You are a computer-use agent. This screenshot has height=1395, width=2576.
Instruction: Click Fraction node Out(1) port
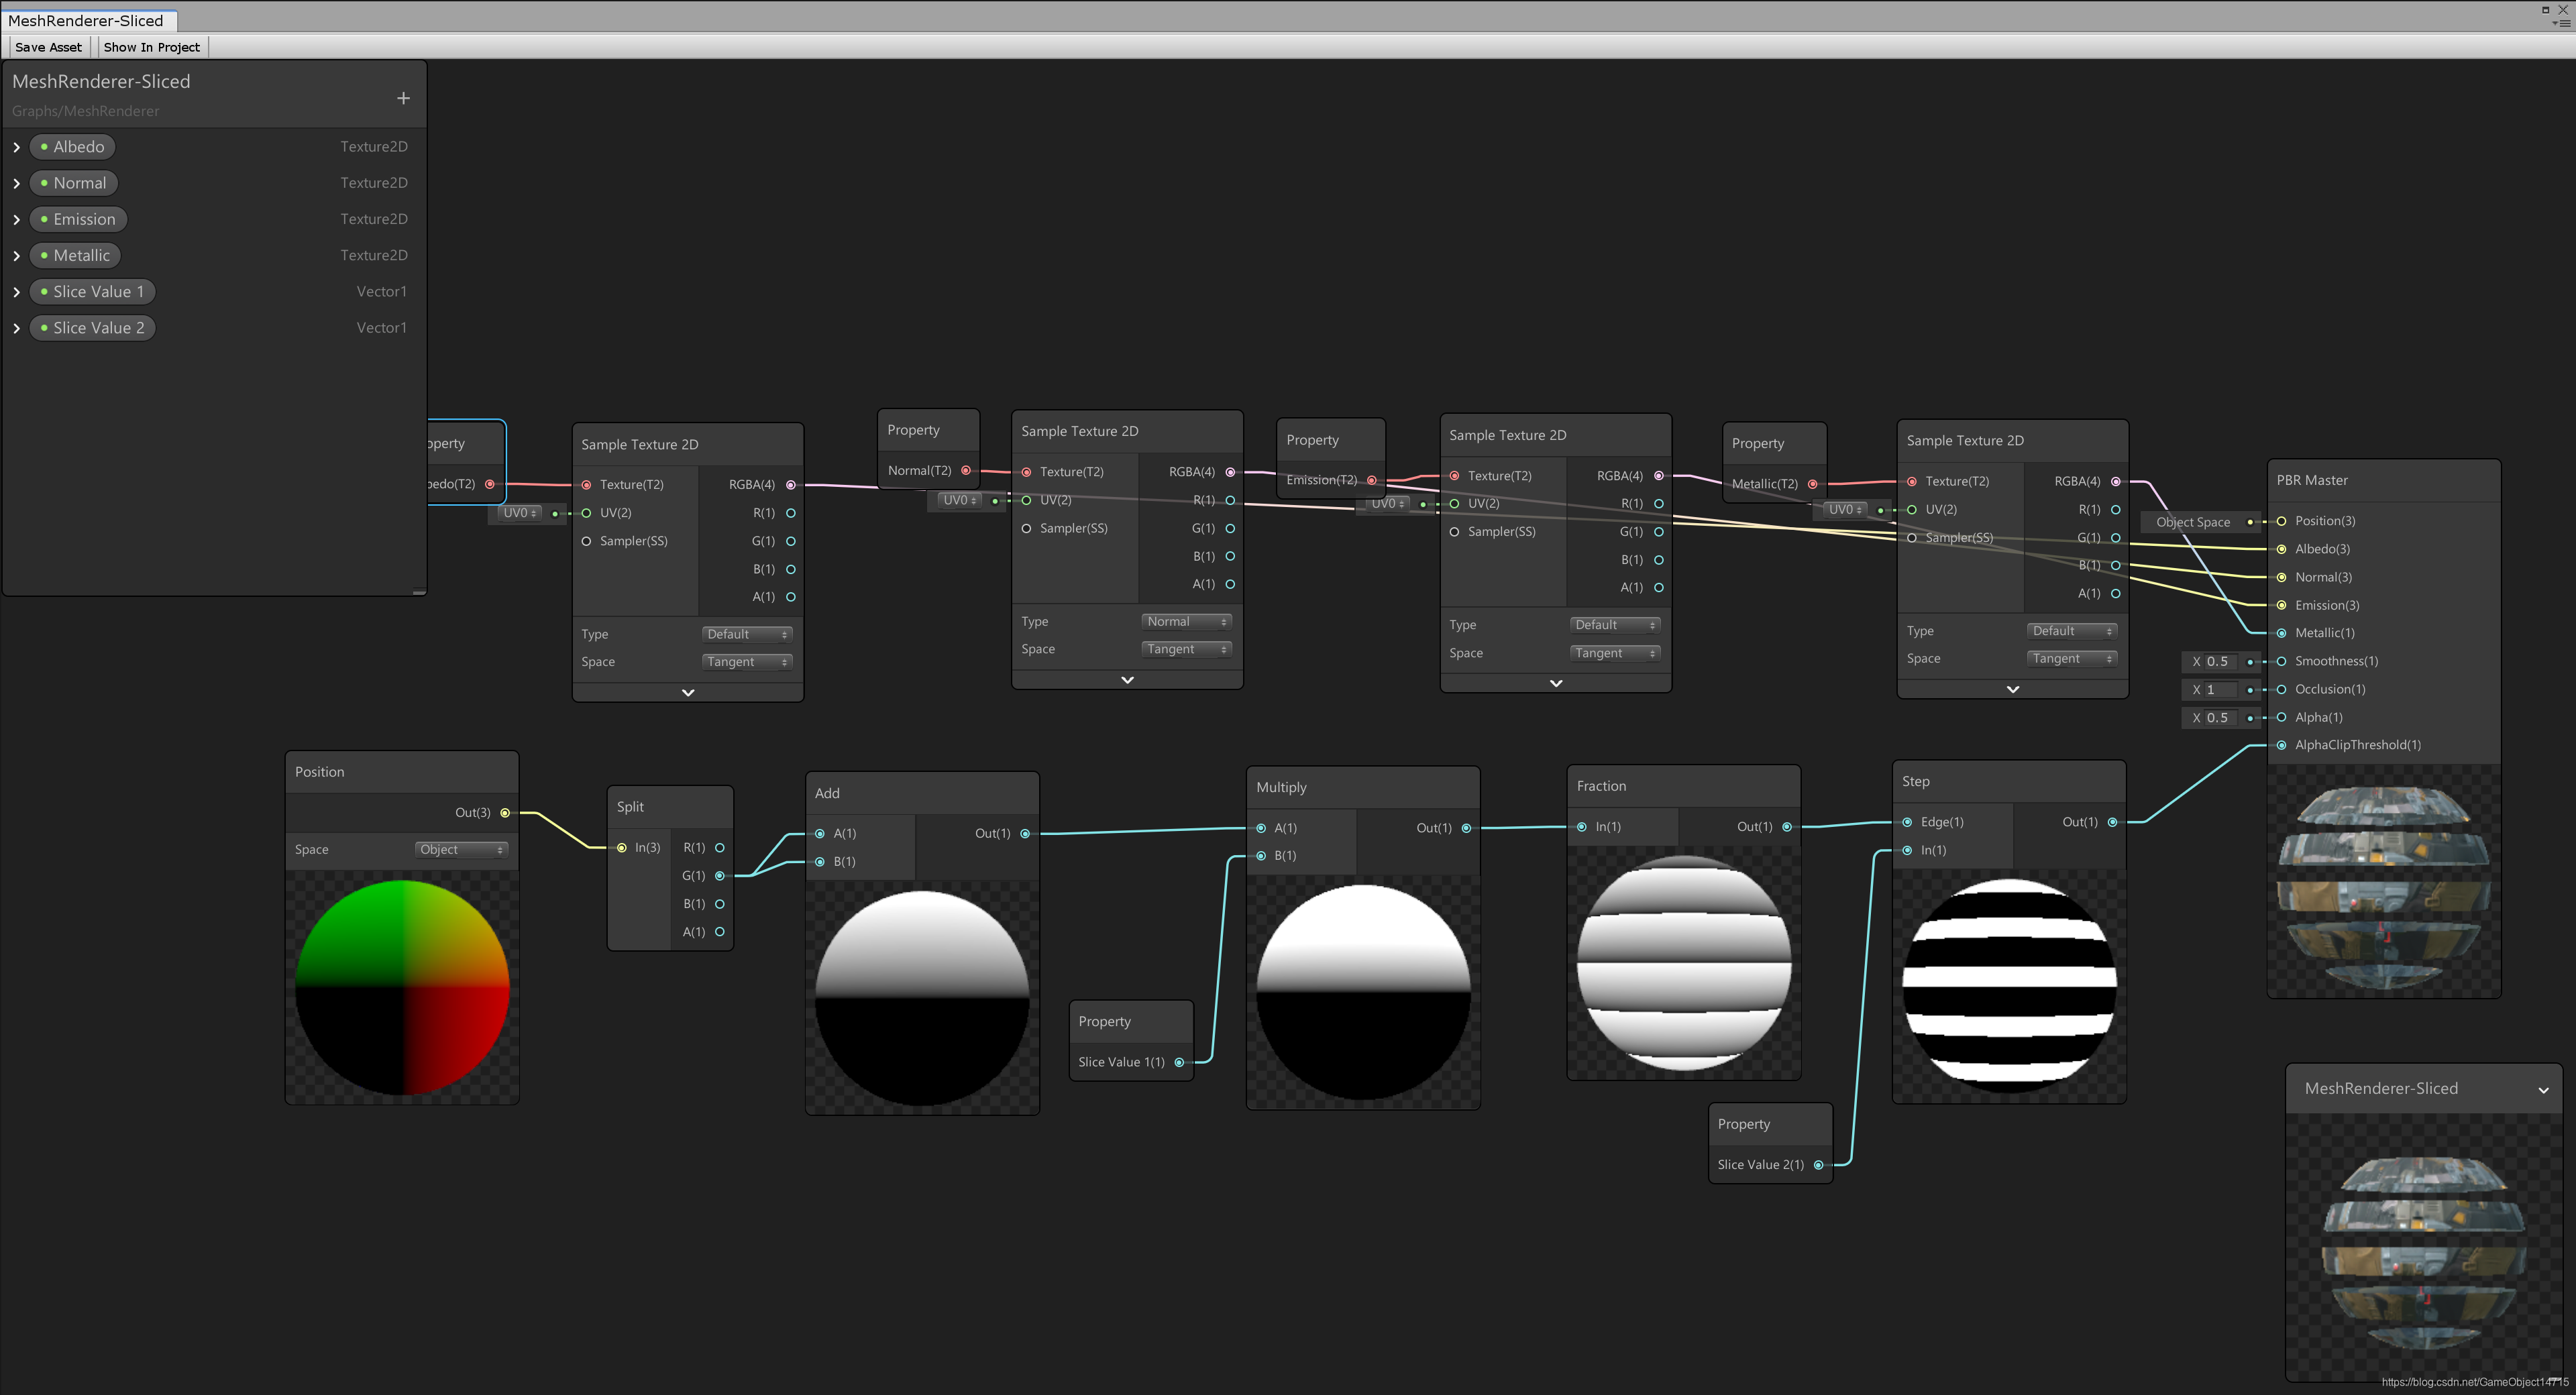pos(1787,827)
